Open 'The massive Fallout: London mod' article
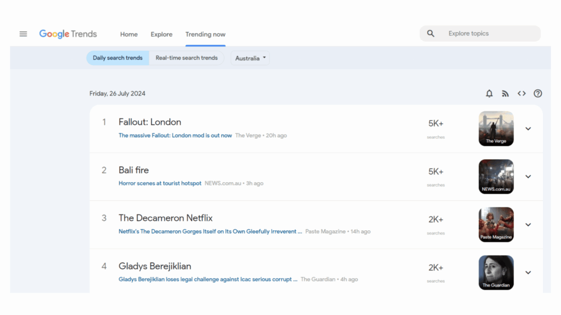561x315 pixels. click(x=175, y=136)
